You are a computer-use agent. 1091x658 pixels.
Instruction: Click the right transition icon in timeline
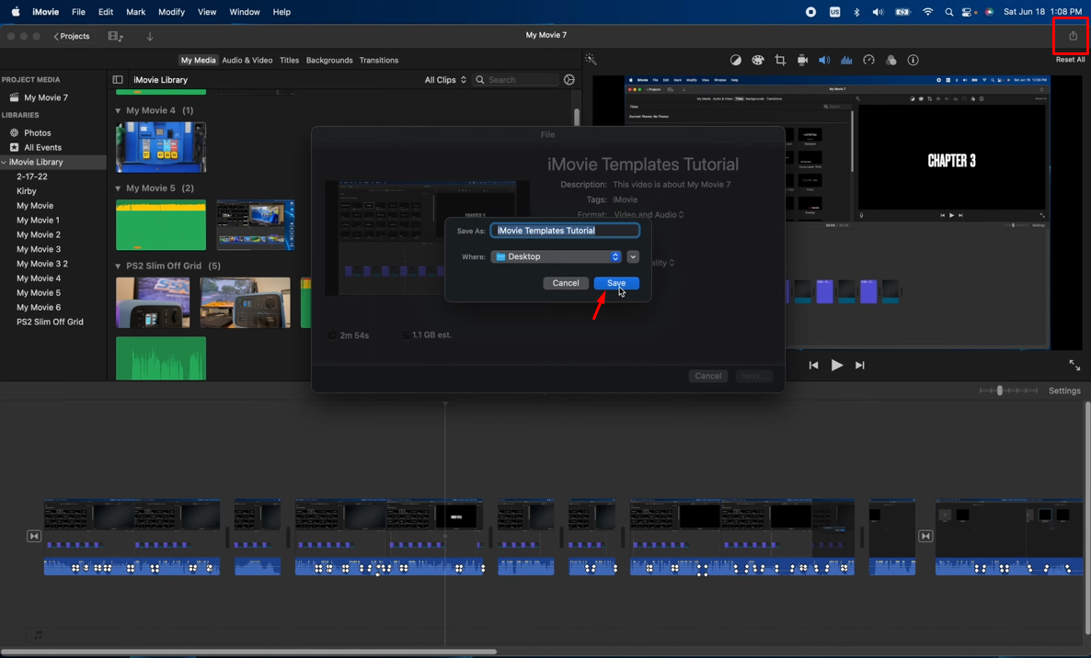click(925, 536)
